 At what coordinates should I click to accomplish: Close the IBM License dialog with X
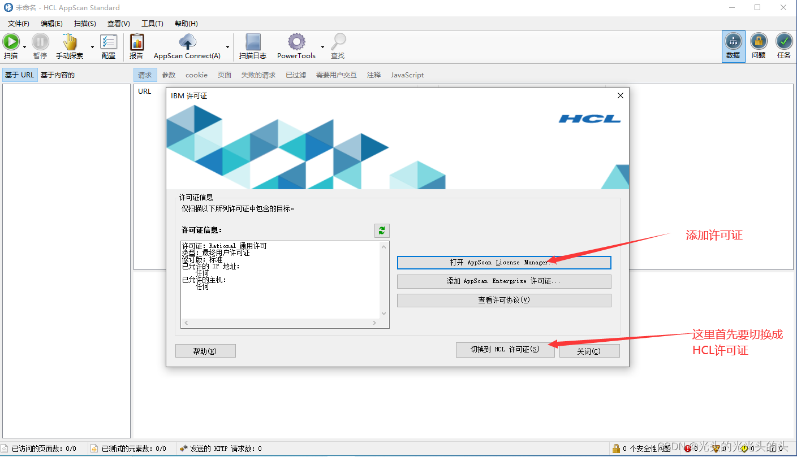tap(621, 95)
